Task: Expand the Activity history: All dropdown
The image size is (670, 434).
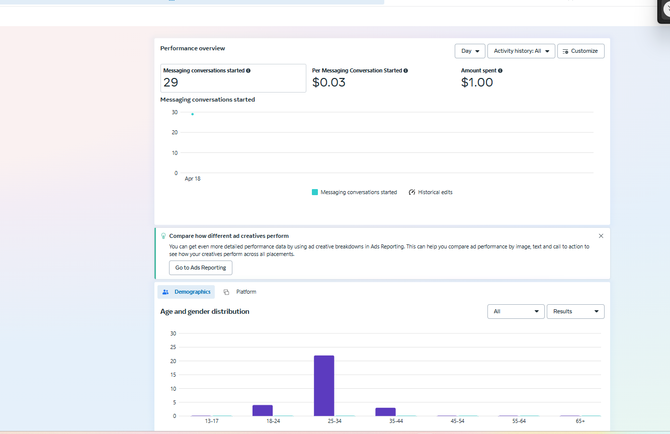Action: 521,51
